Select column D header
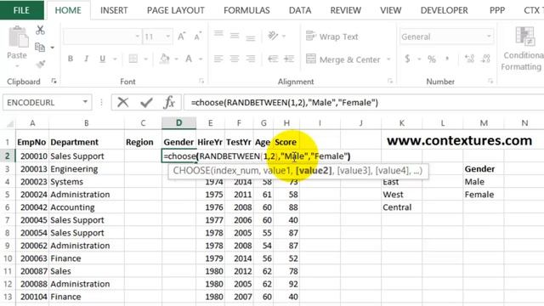 click(x=178, y=122)
